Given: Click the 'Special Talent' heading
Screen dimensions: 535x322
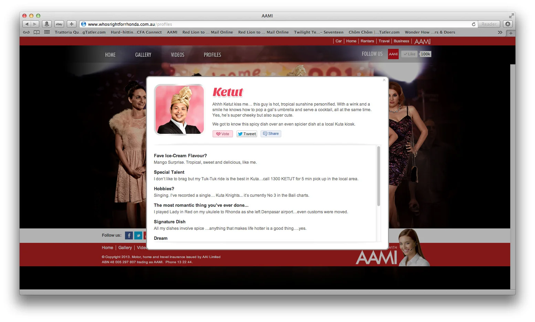Looking at the screenshot, I should (x=169, y=172).
